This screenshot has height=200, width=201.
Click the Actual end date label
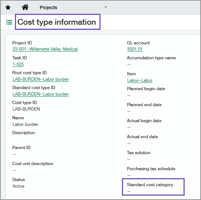coord(142,137)
